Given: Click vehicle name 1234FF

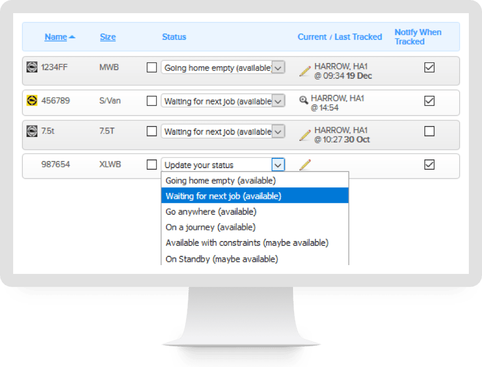Looking at the screenshot, I should [54, 67].
